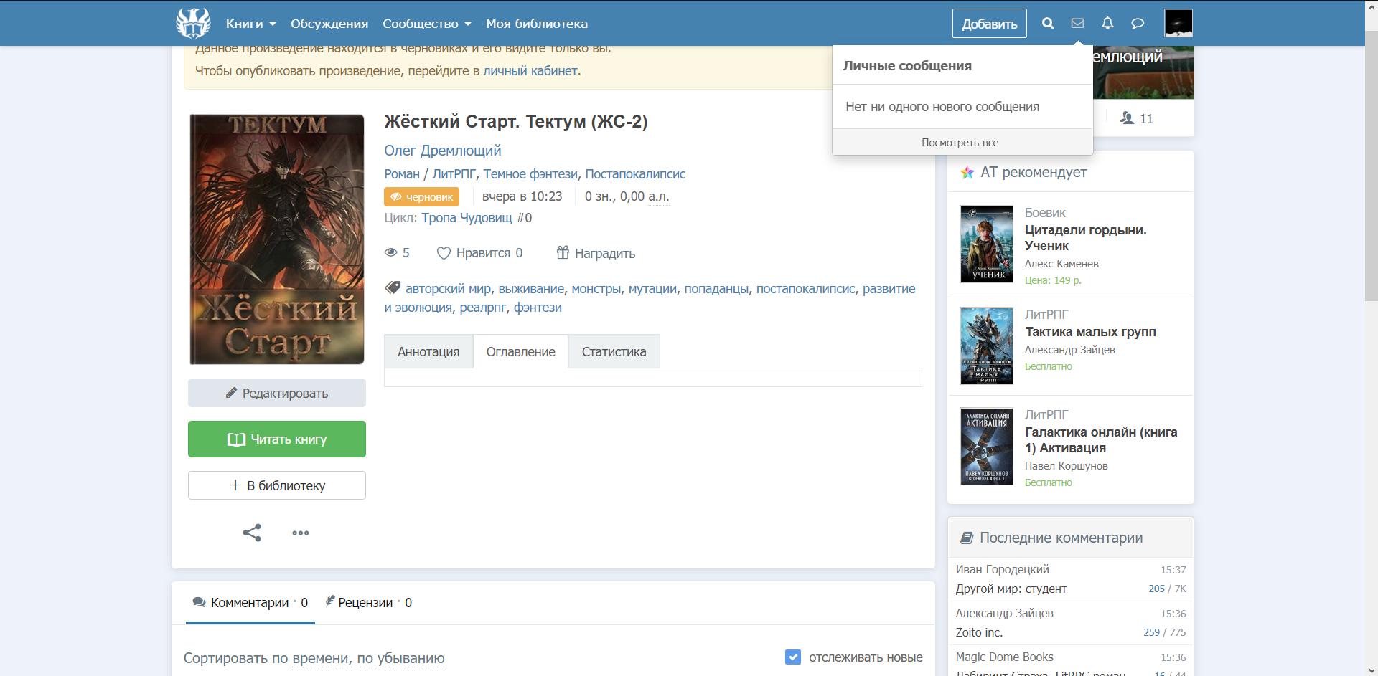Uncheck отслеживать новые checkbox
The height and width of the screenshot is (676, 1378).
(793, 657)
